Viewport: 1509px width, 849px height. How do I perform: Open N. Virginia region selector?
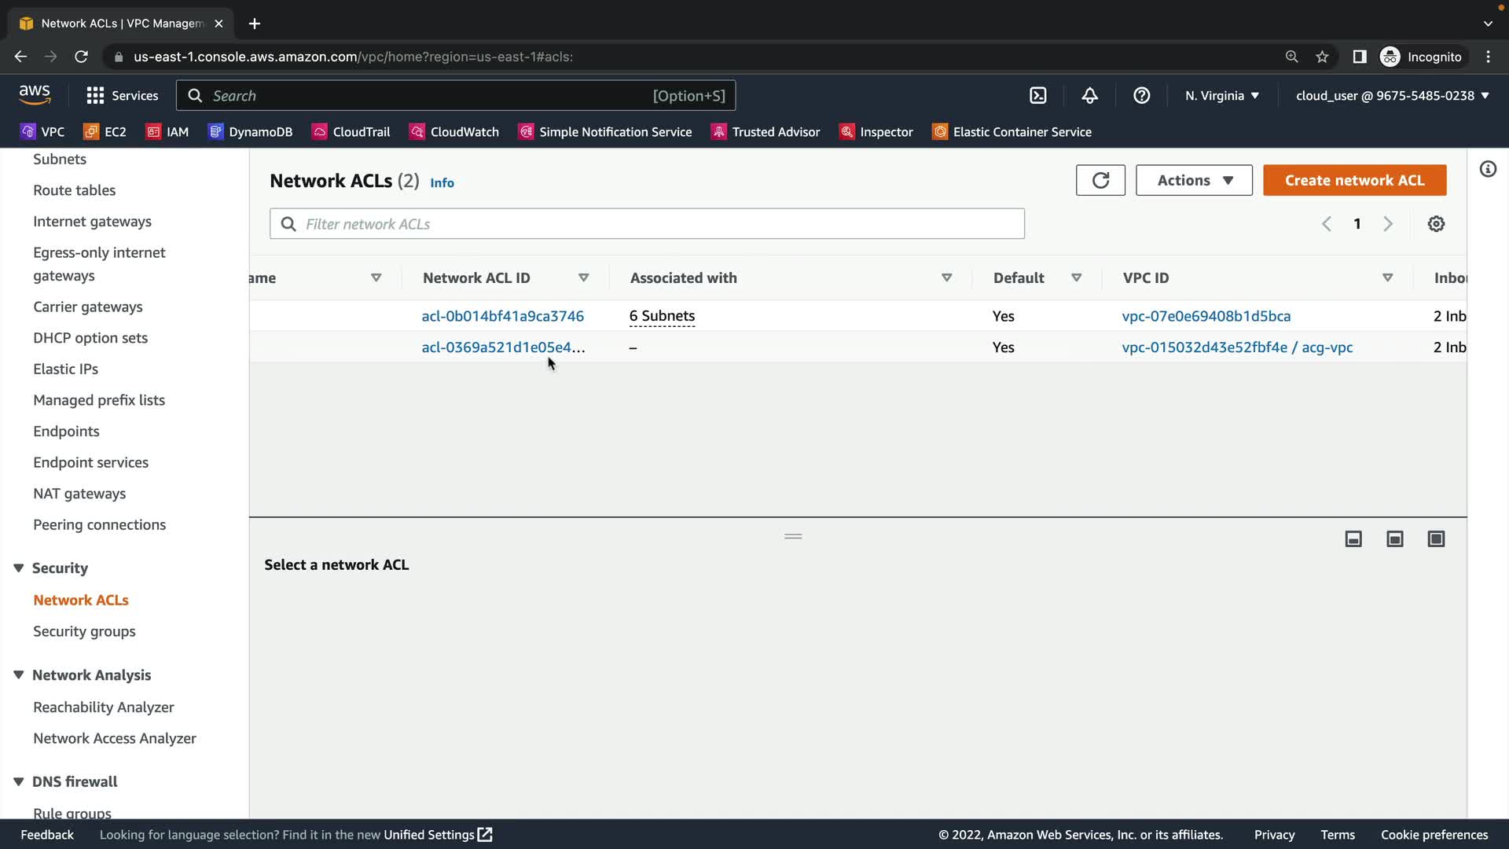[1222, 96]
